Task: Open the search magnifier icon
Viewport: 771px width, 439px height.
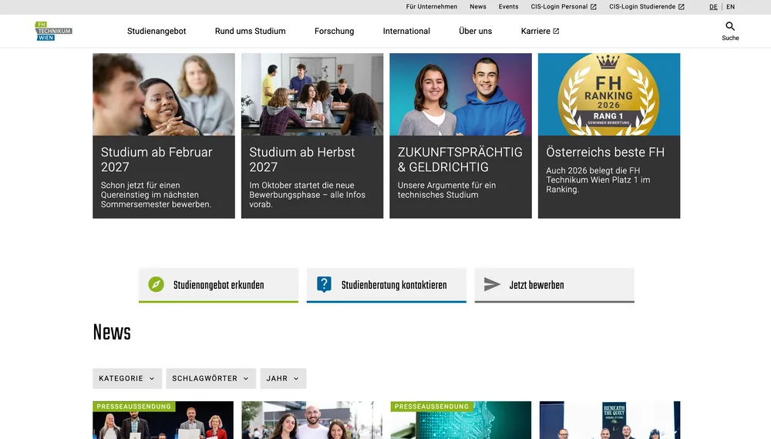Action: pos(730,26)
